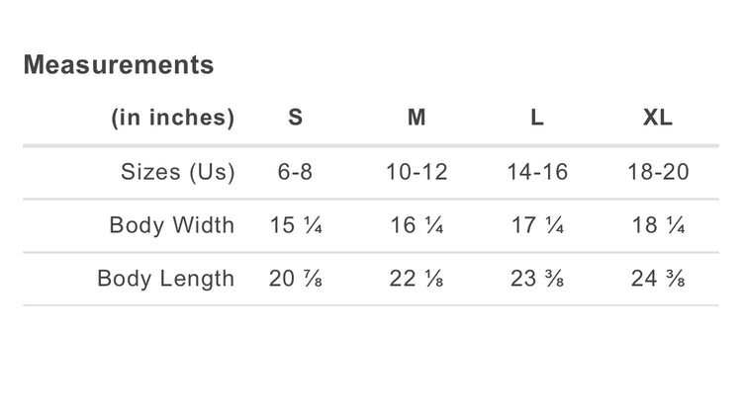
Task: Select the L size column header
Action: coord(537,119)
